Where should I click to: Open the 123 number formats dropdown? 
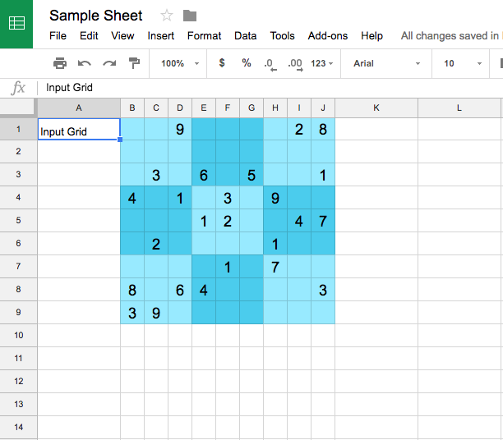click(322, 63)
